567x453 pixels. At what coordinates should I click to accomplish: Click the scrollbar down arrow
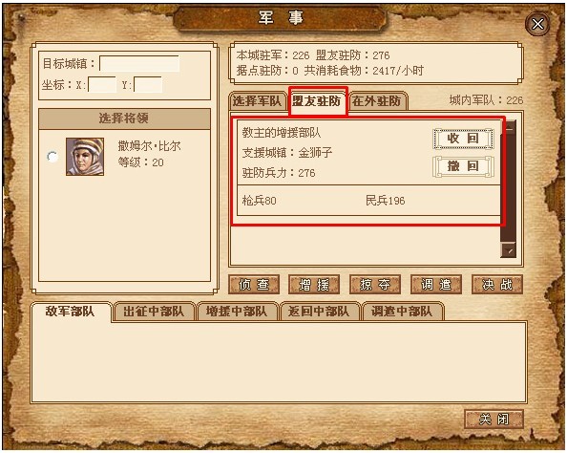pyautogui.click(x=509, y=250)
